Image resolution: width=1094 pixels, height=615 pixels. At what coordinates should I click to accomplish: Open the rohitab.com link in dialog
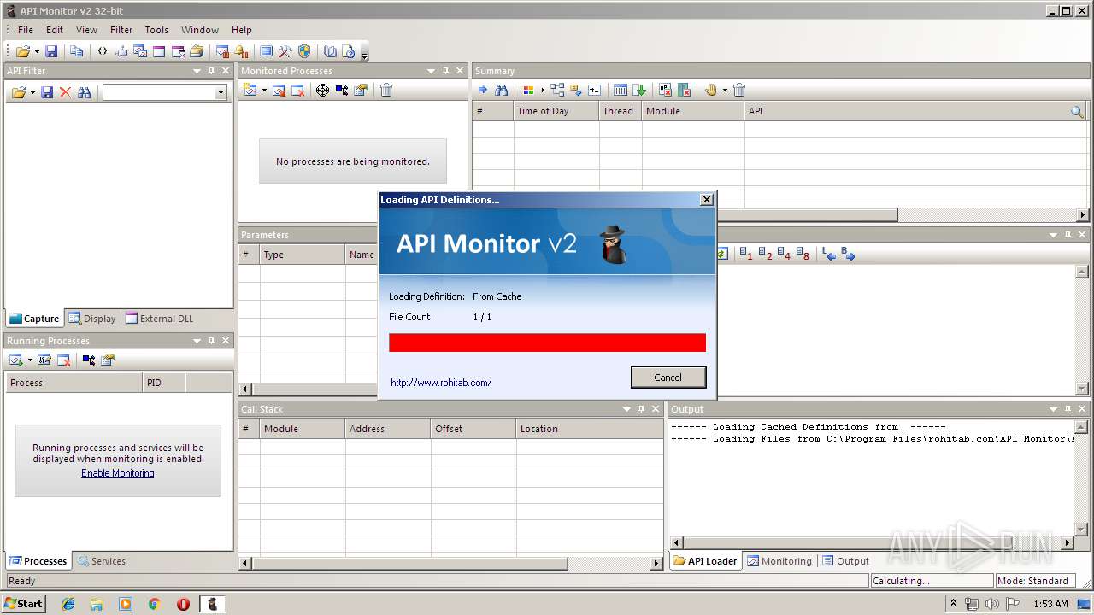[441, 383]
